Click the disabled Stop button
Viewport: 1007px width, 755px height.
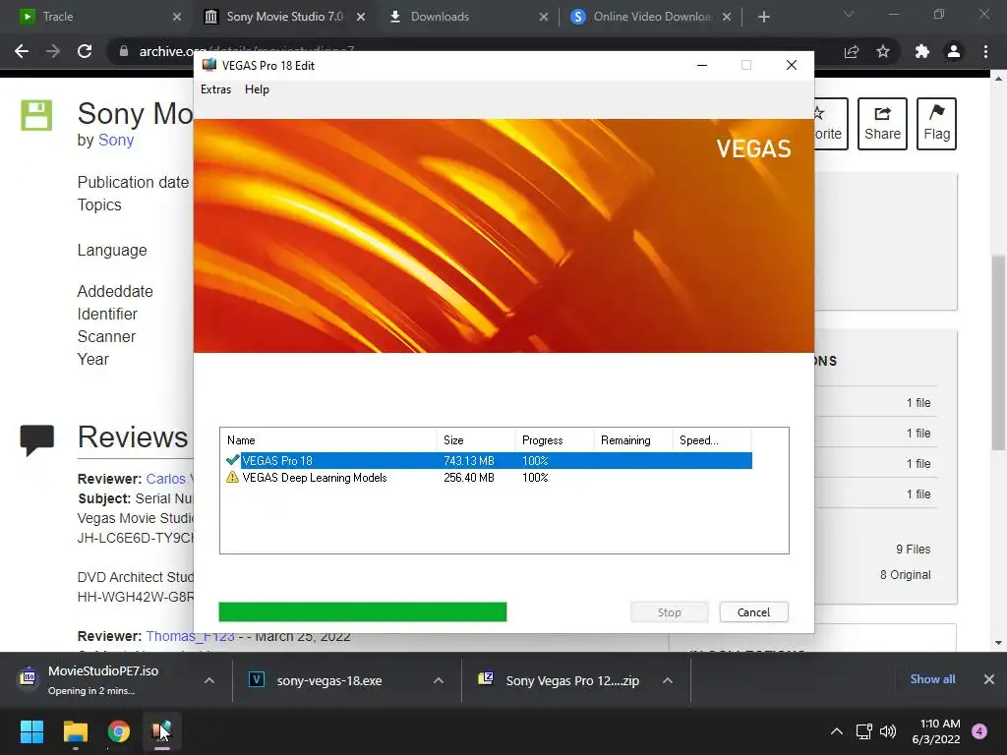[669, 611]
